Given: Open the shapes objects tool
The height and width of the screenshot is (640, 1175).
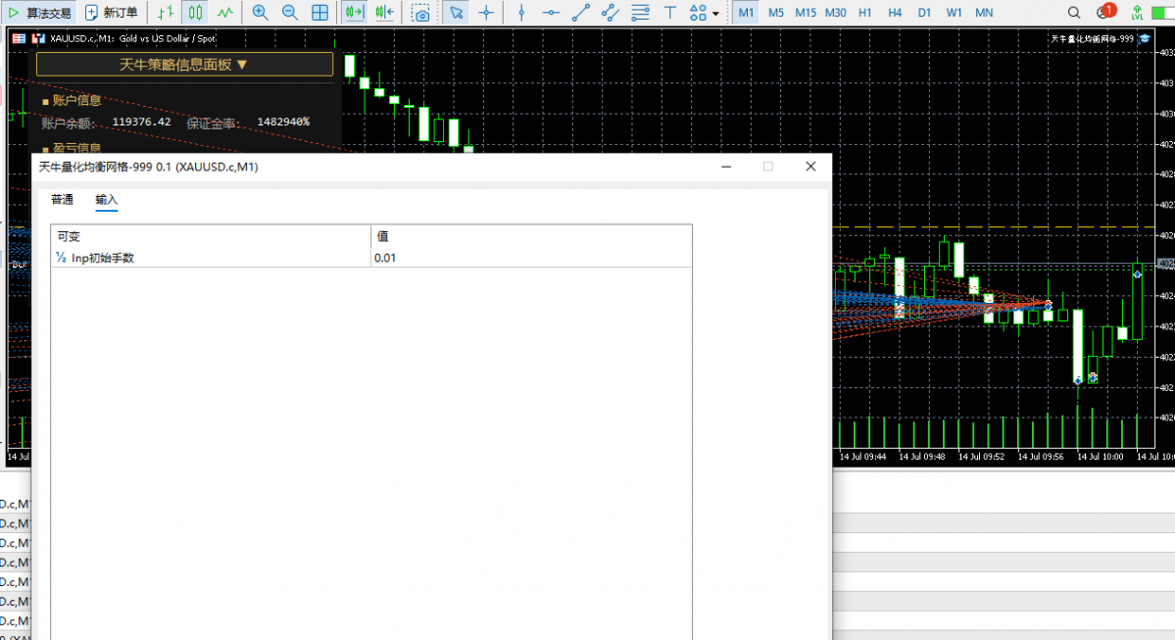Looking at the screenshot, I should (698, 13).
